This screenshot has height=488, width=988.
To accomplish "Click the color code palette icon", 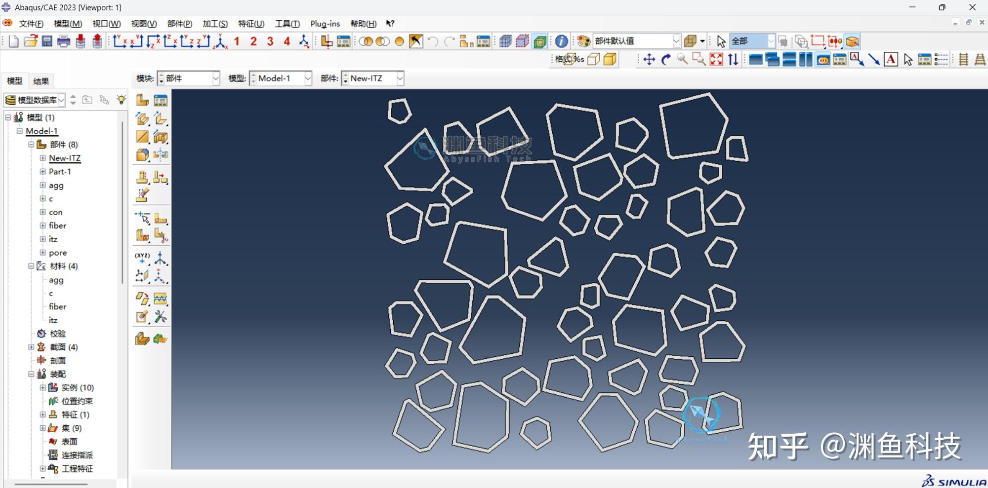I will [x=583, y=41].
